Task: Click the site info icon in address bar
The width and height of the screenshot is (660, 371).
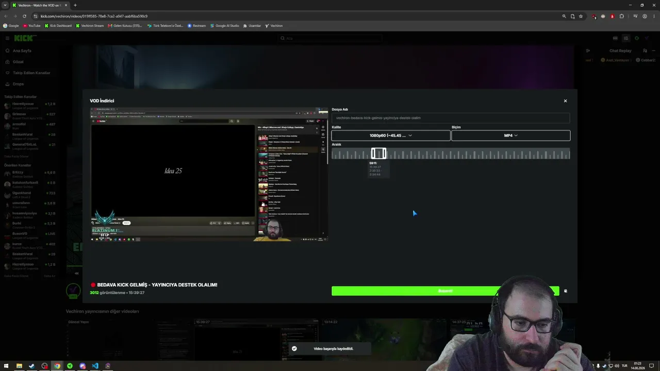Action: (x=35, y=16)
